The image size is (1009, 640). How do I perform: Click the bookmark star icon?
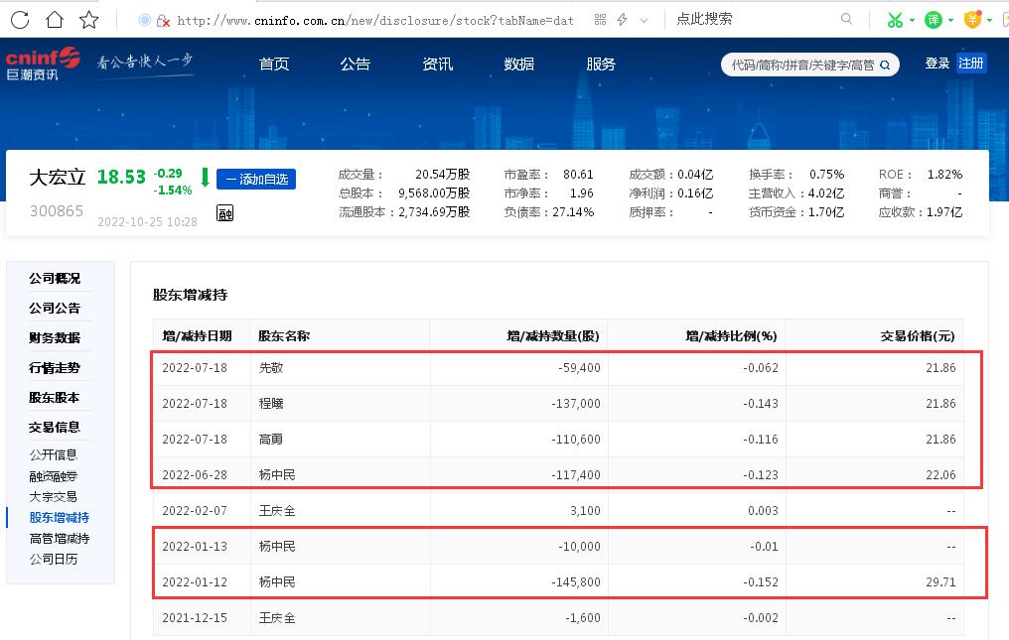tap(86, 18)
